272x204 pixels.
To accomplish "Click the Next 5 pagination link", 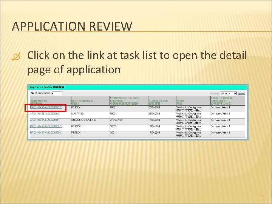I will tap(241, 94).
